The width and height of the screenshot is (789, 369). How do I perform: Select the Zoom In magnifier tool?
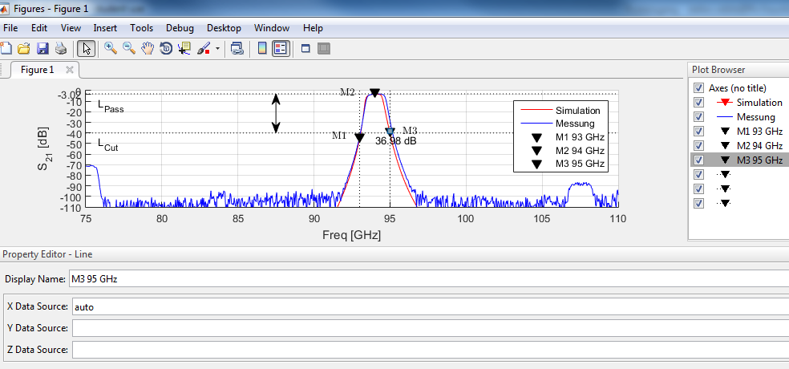pos(110,48)
